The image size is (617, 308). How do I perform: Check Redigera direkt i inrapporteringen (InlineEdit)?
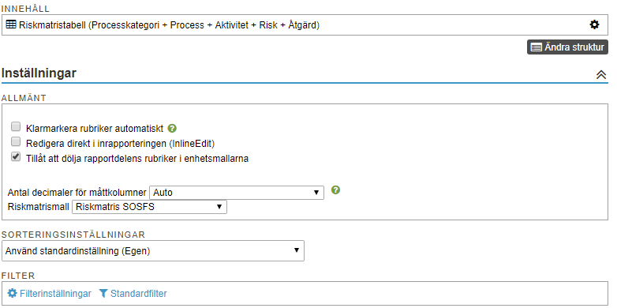point(16,142)
